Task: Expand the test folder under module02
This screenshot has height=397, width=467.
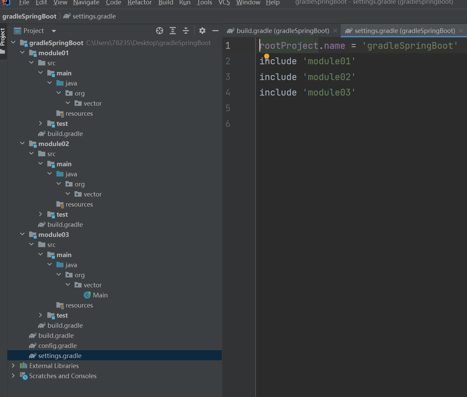Action: [x=41, y=214]
